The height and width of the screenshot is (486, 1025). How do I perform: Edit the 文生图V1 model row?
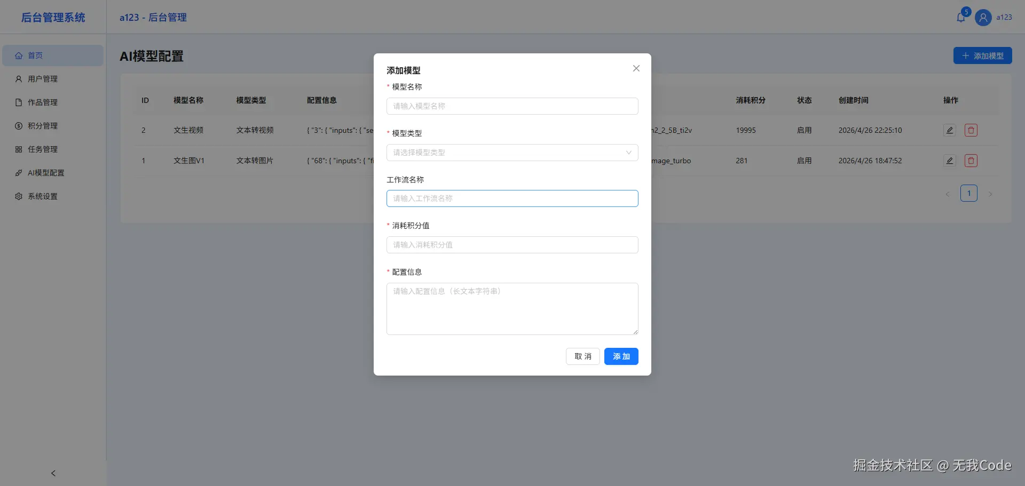949,161
